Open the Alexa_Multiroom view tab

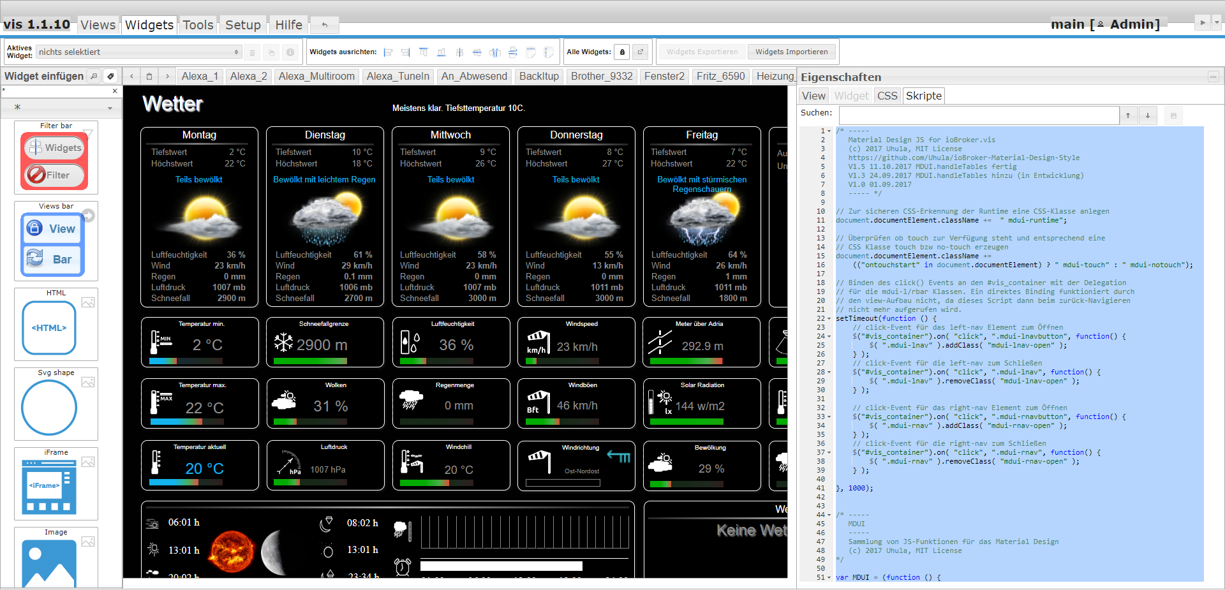316,77
